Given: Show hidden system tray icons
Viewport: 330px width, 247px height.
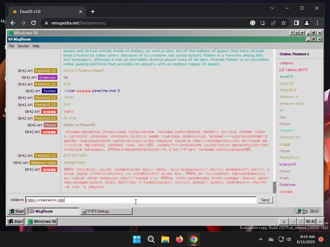Looking at the screenshot, I should tap(260, 239).
